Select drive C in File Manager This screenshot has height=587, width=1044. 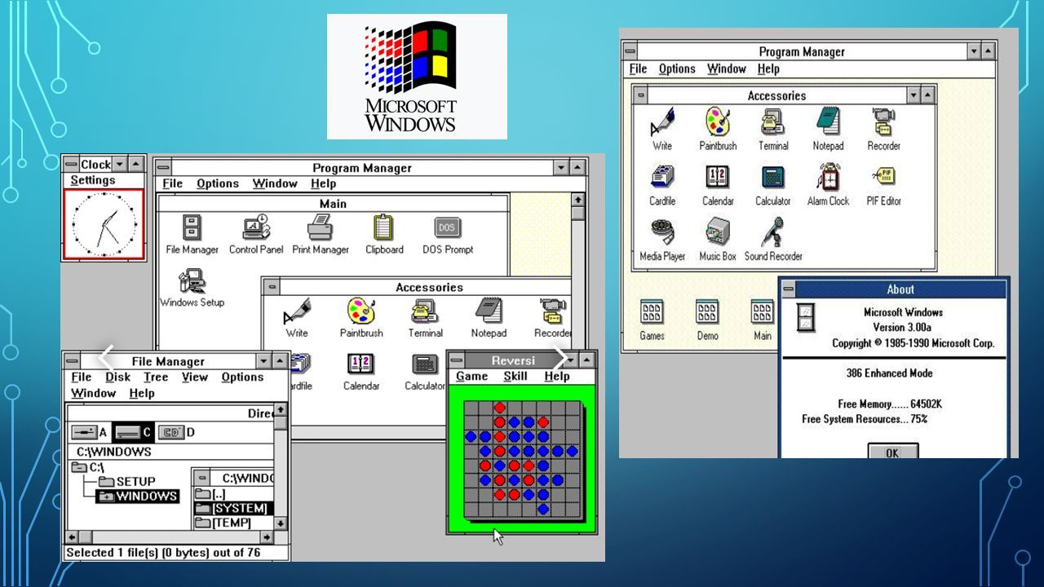(x=132, y=432)
